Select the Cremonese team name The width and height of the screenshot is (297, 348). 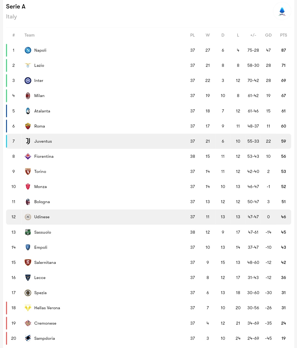tap(45, 323)
